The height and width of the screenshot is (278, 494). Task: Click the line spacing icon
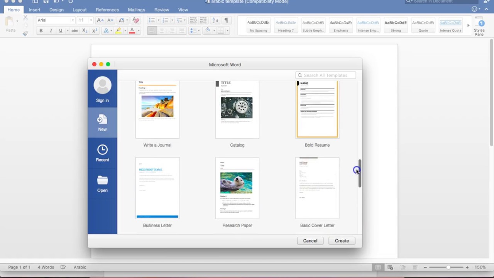(193, 31)
